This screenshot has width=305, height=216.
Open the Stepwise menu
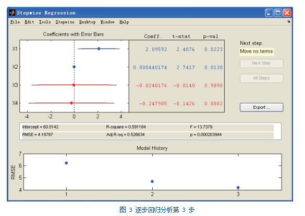(65, 22)
